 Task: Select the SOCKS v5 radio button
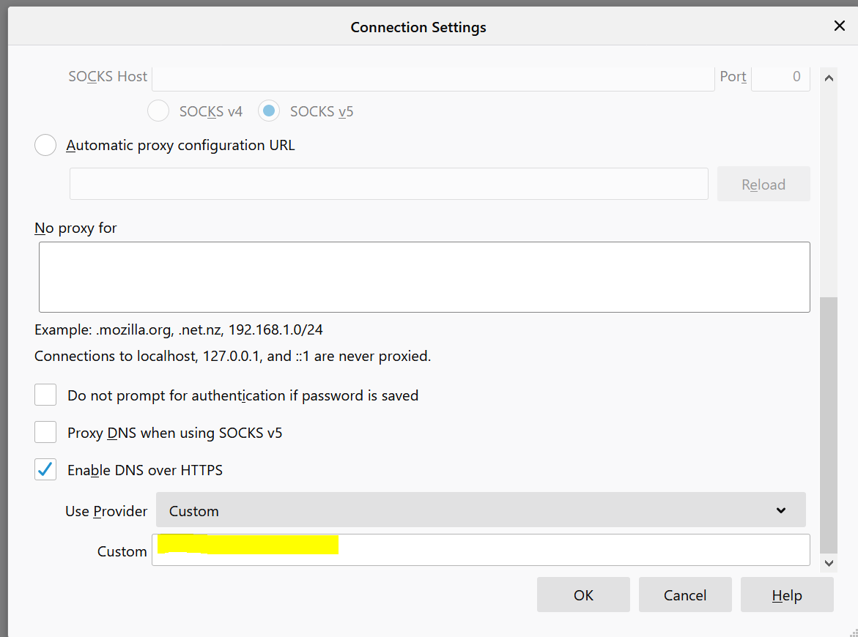269,111
